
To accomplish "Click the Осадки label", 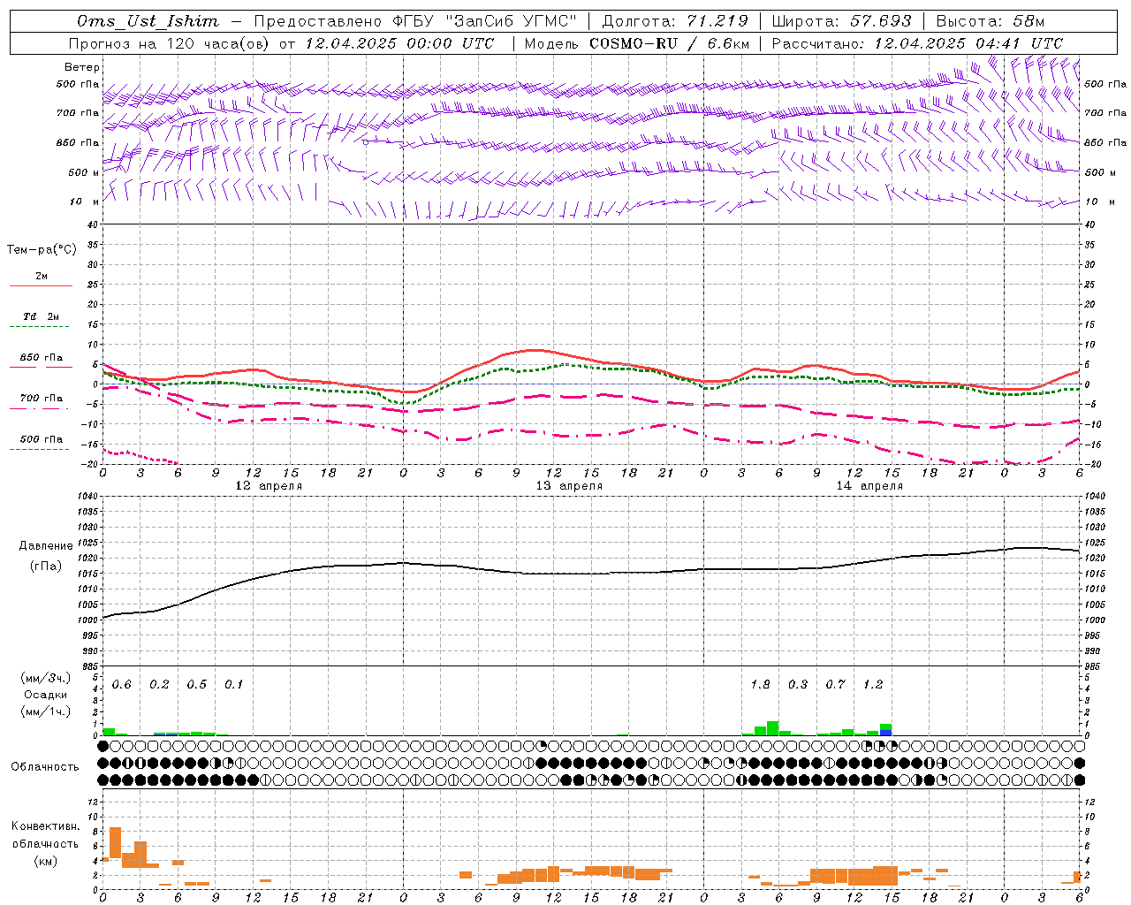I will point(45,695).
